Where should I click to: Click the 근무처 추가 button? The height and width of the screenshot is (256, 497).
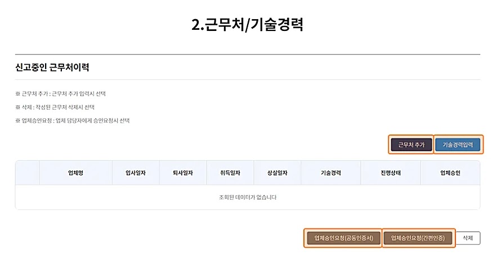tap(411, 145)
